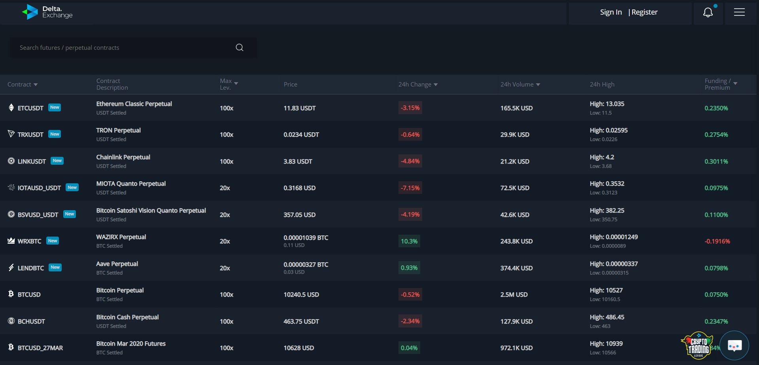The height and width of the screenshot is (365, 759).
Task: Click the -3.15% change badge
Action: [x=410, y=108]
